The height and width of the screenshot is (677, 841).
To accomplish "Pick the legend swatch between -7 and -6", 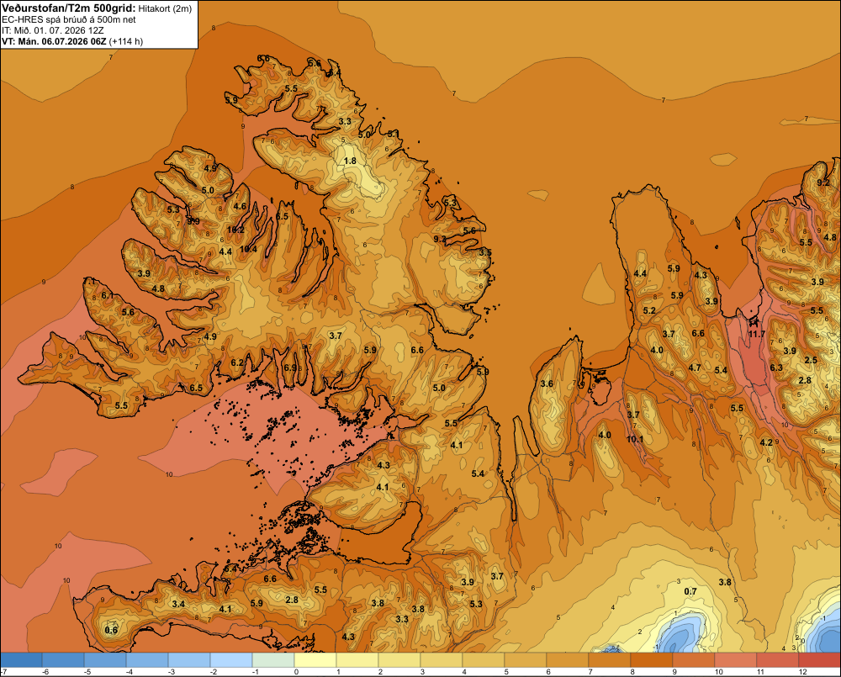I will tap(21, 660).
